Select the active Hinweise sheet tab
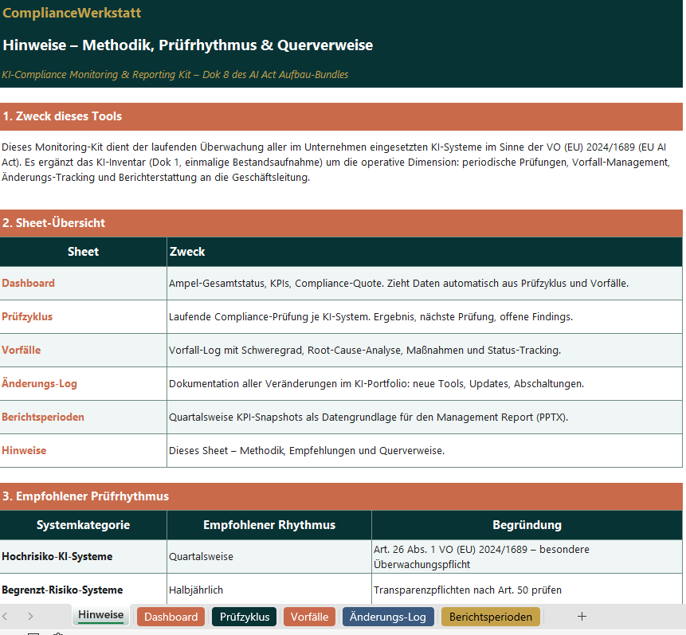 102,615
